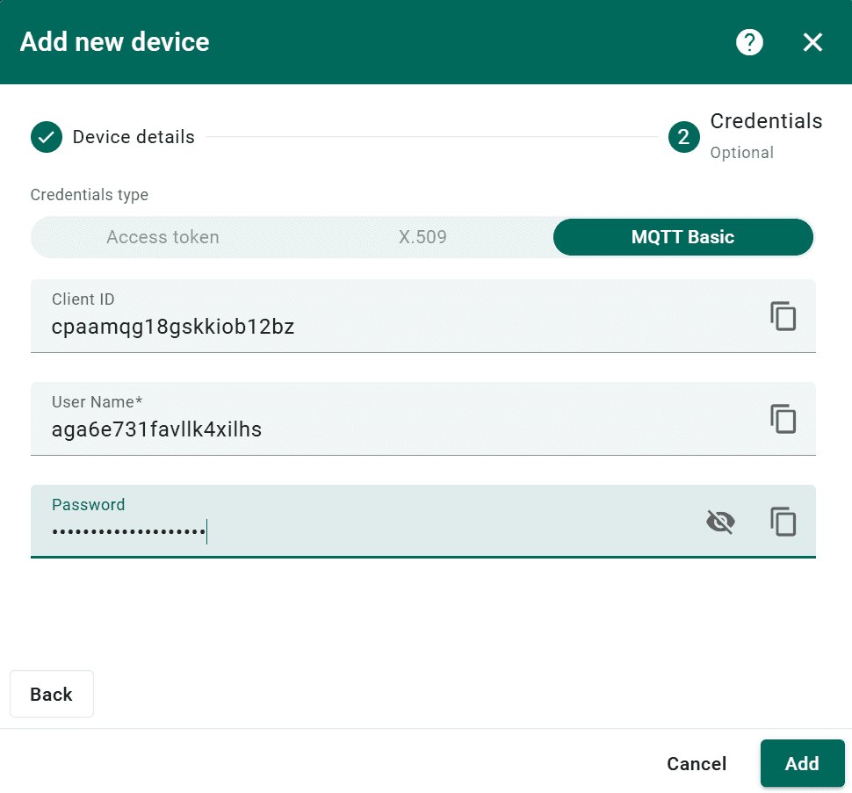The image size is (852, 793).
Task: Copy the Password value
Action: [783, 522]
